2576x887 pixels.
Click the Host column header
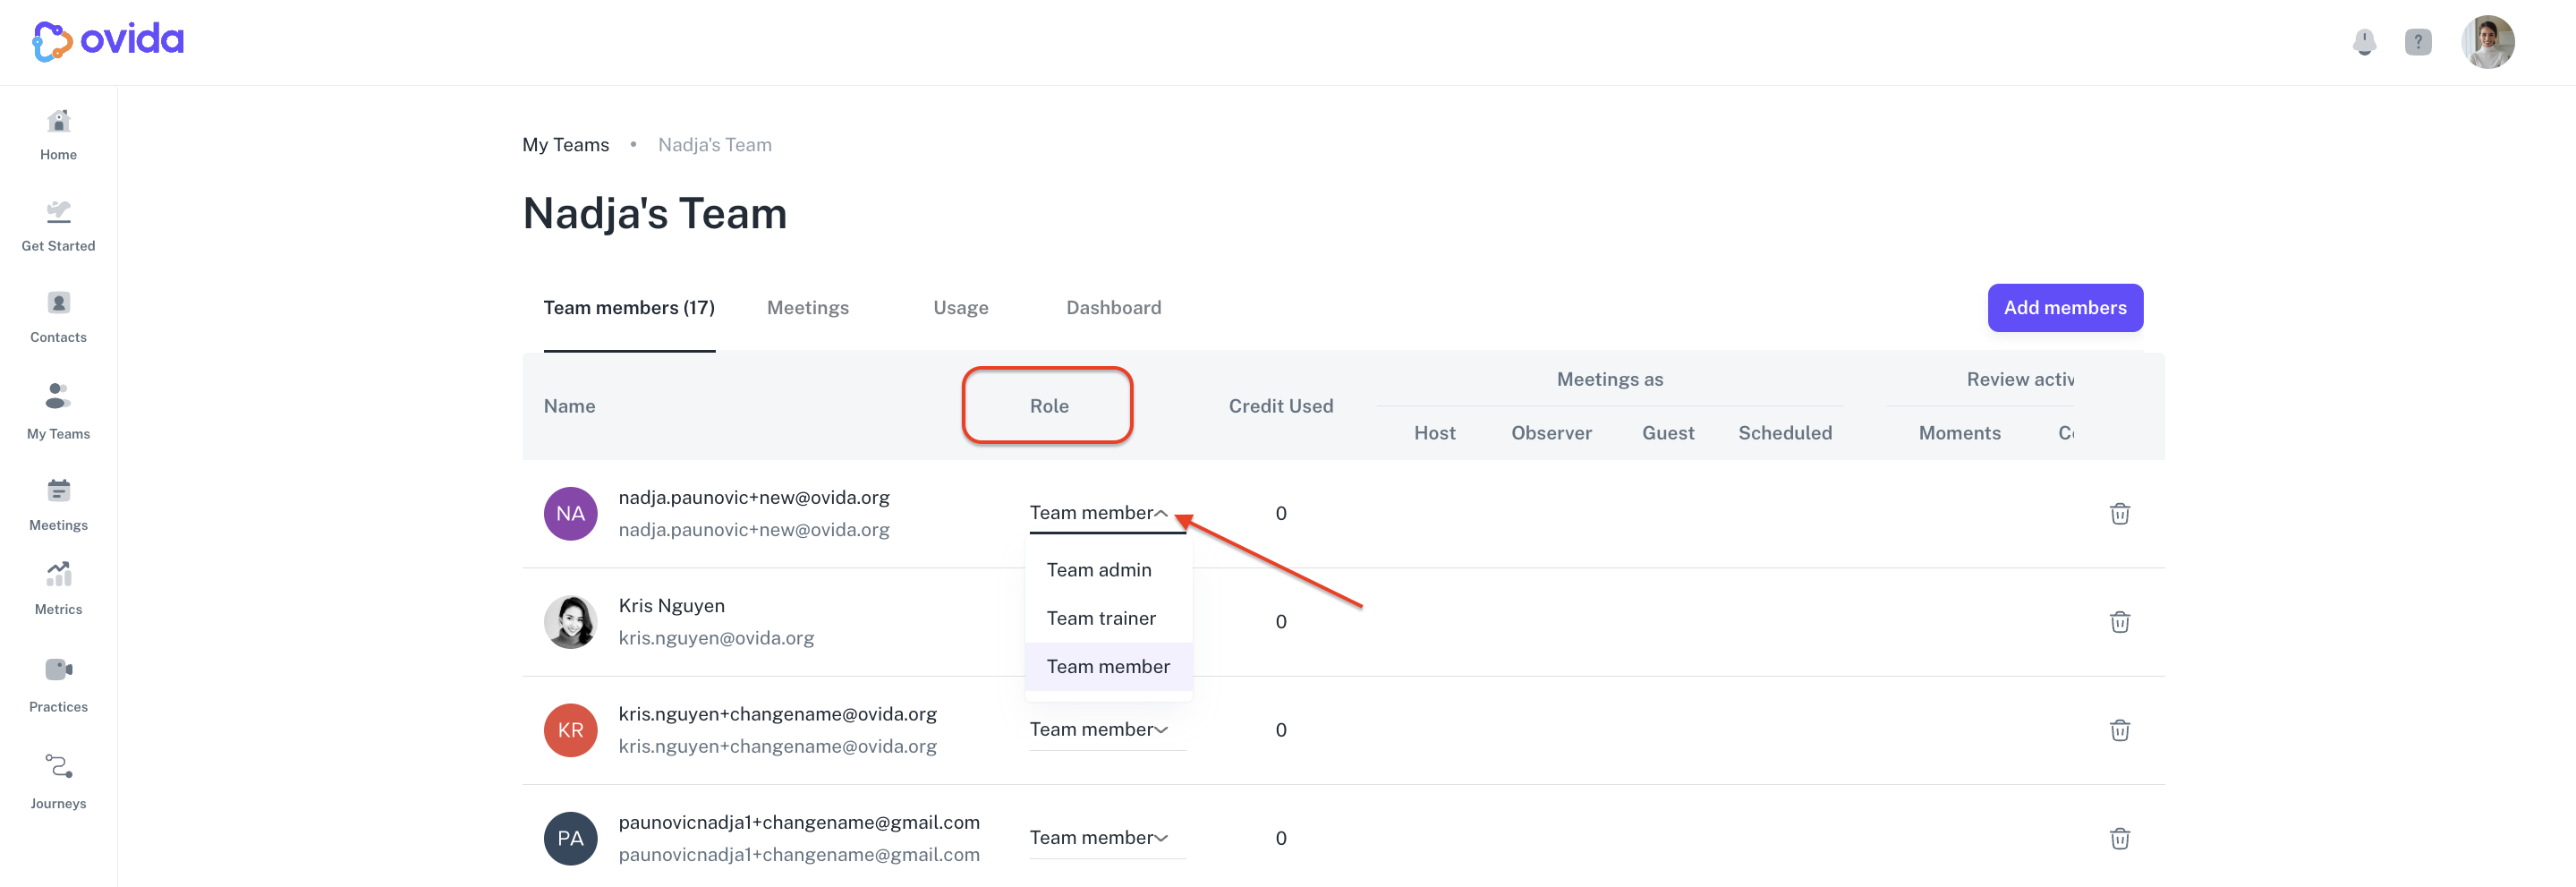click(1434, 433)
